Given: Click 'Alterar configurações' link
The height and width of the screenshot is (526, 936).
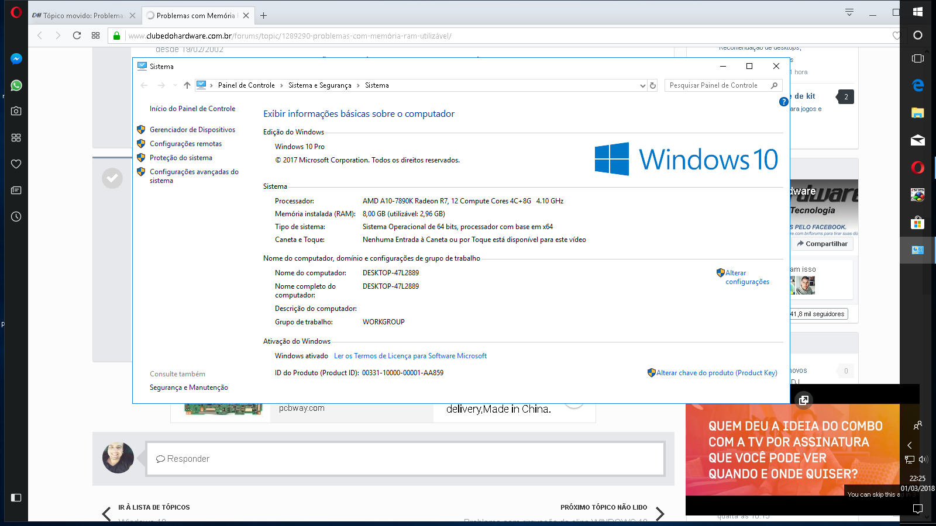Looking at the screenshot, I should (x=747, y=277).
